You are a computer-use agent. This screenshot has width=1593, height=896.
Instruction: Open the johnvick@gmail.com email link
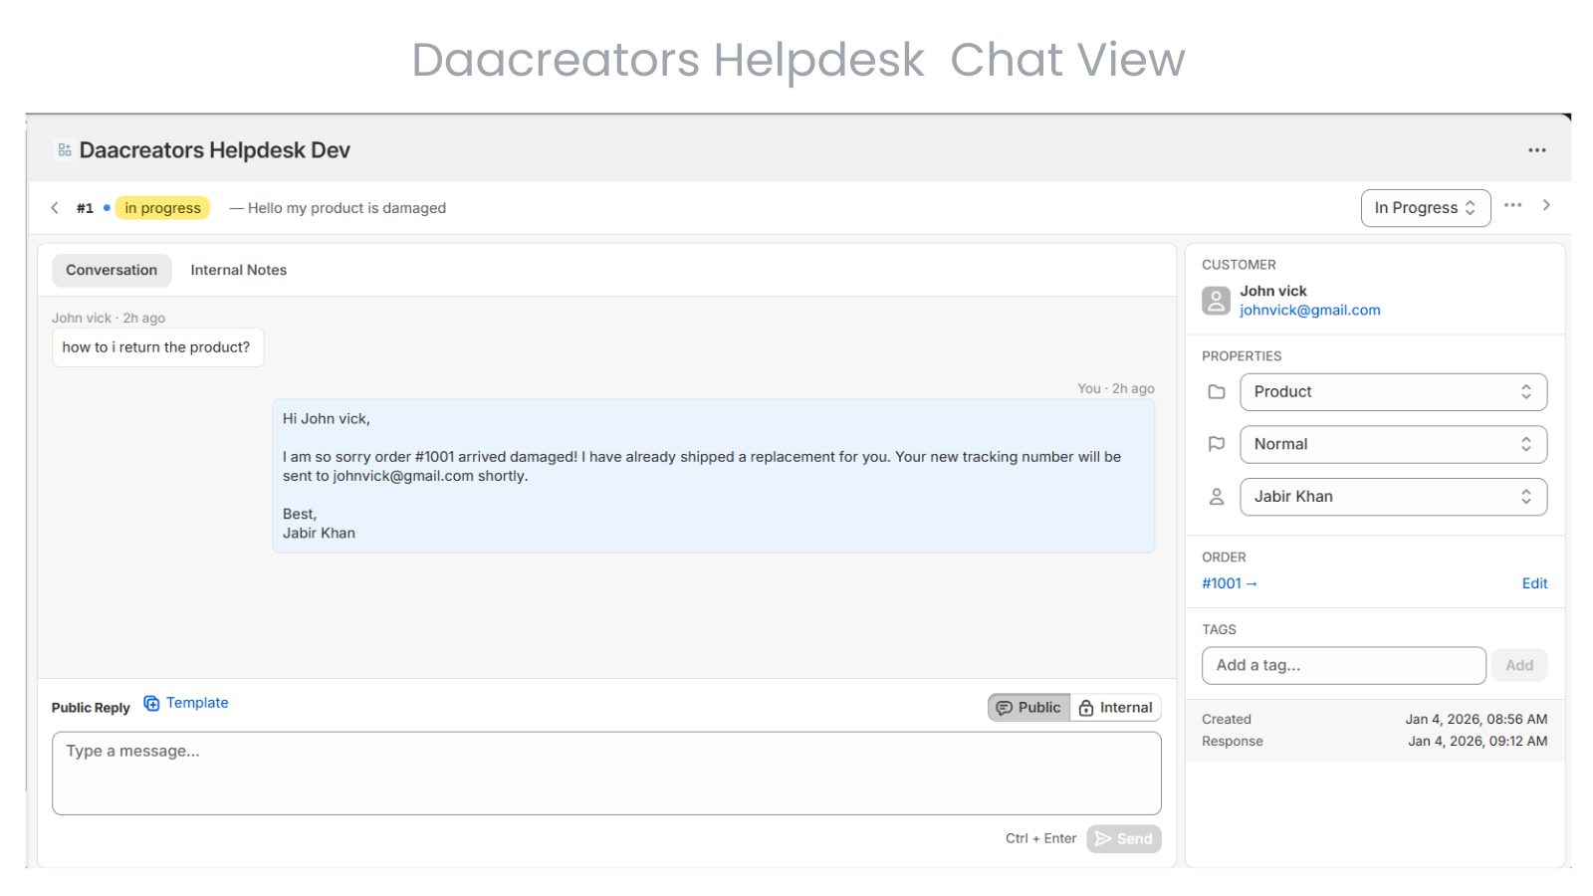point(1309,310)
